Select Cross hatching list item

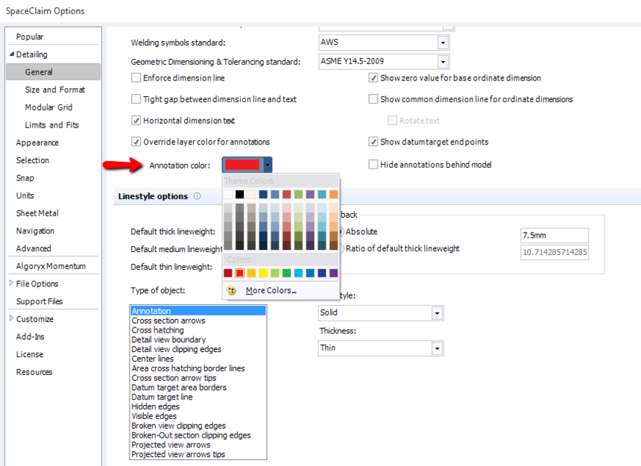tap(157, 330)
